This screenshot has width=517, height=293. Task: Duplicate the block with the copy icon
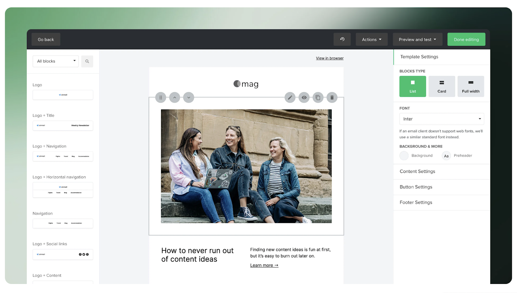click(318, 97)
